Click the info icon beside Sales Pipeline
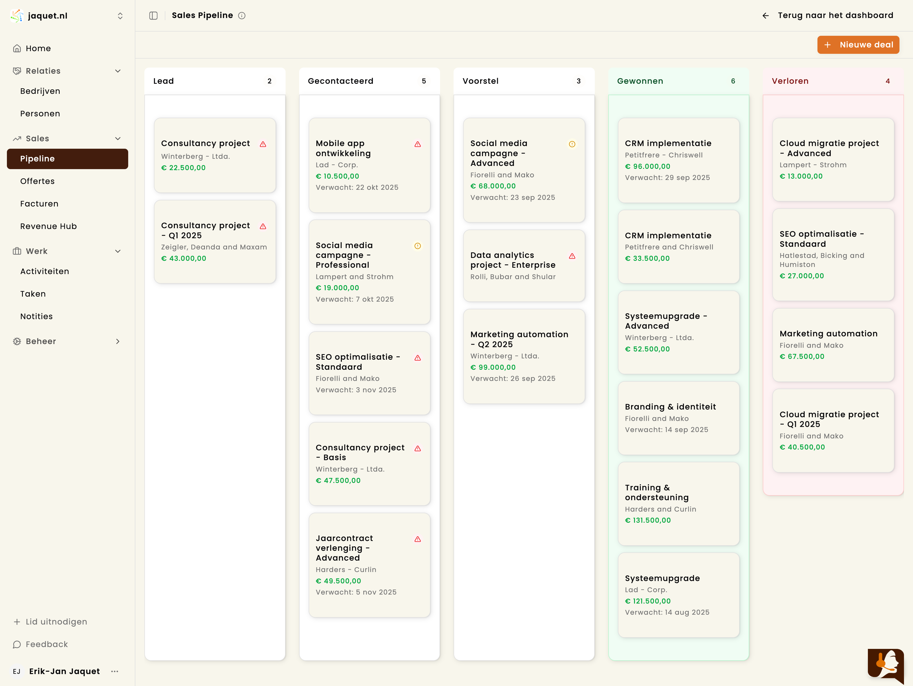 tap(242, 16)
